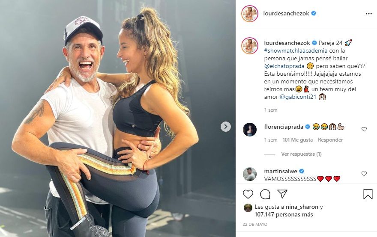
Task: Open comments with the speech bubble icon
Action: (265, 194)
